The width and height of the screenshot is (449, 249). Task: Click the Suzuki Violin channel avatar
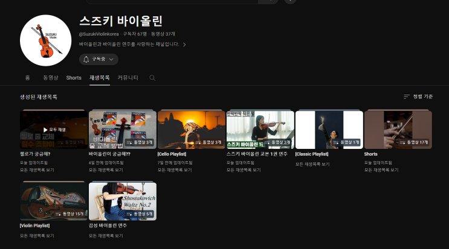pyautogui.click(x=45, y=40)
